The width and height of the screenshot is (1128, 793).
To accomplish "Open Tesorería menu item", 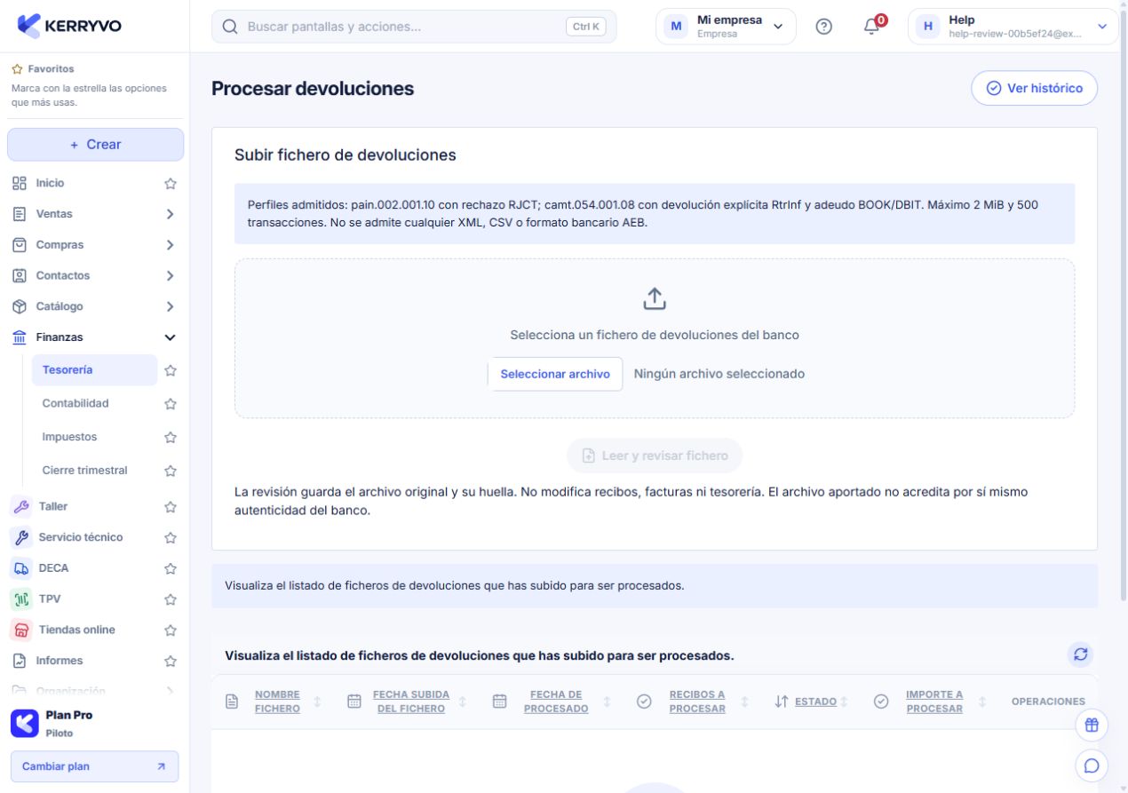I will [94, 370].
